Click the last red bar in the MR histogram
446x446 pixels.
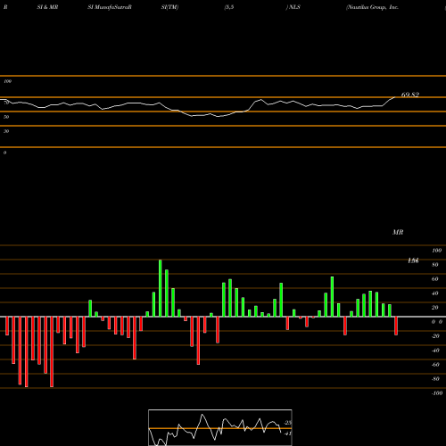click(396, 326)
